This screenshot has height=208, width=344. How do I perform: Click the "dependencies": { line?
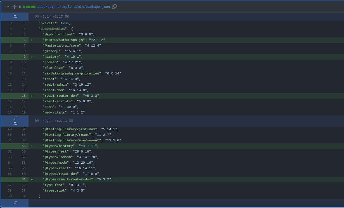[186, 29]
